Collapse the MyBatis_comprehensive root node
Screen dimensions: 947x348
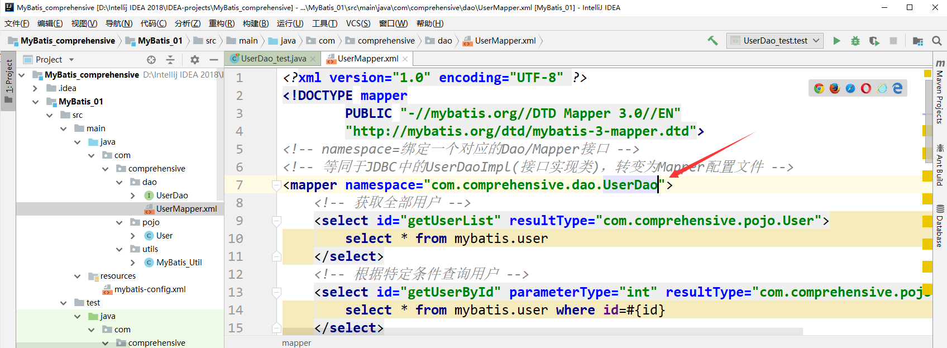pos(22,75)
